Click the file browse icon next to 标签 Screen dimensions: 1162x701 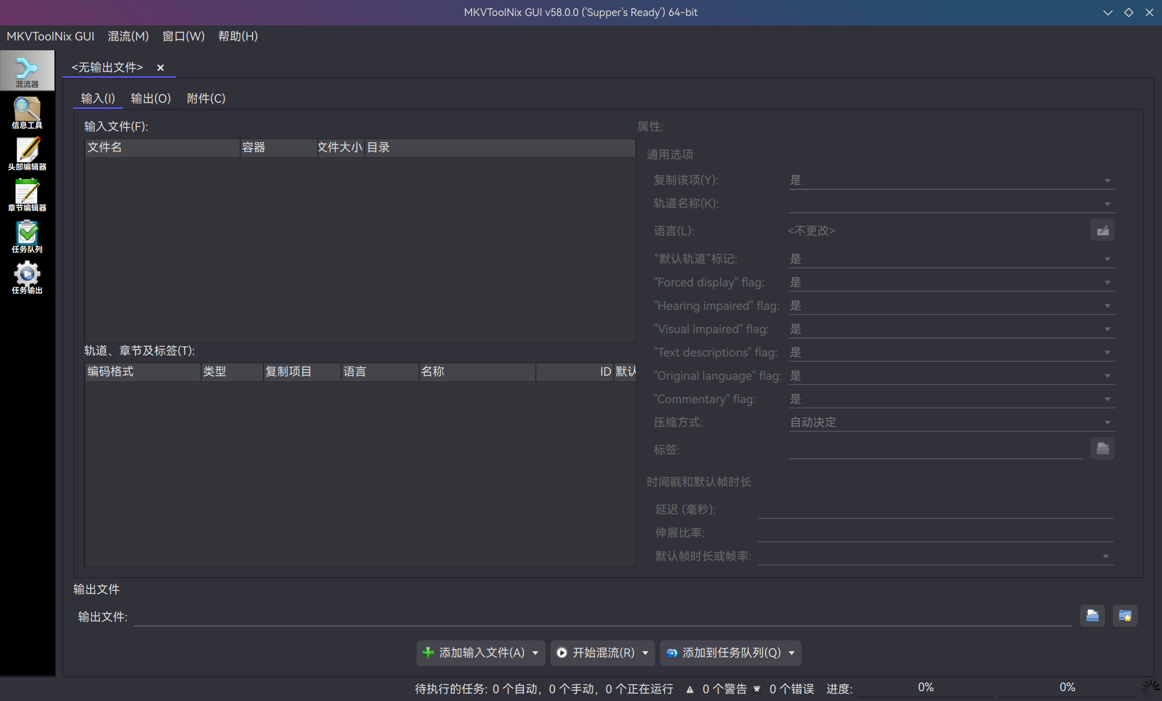(1102, 448)
